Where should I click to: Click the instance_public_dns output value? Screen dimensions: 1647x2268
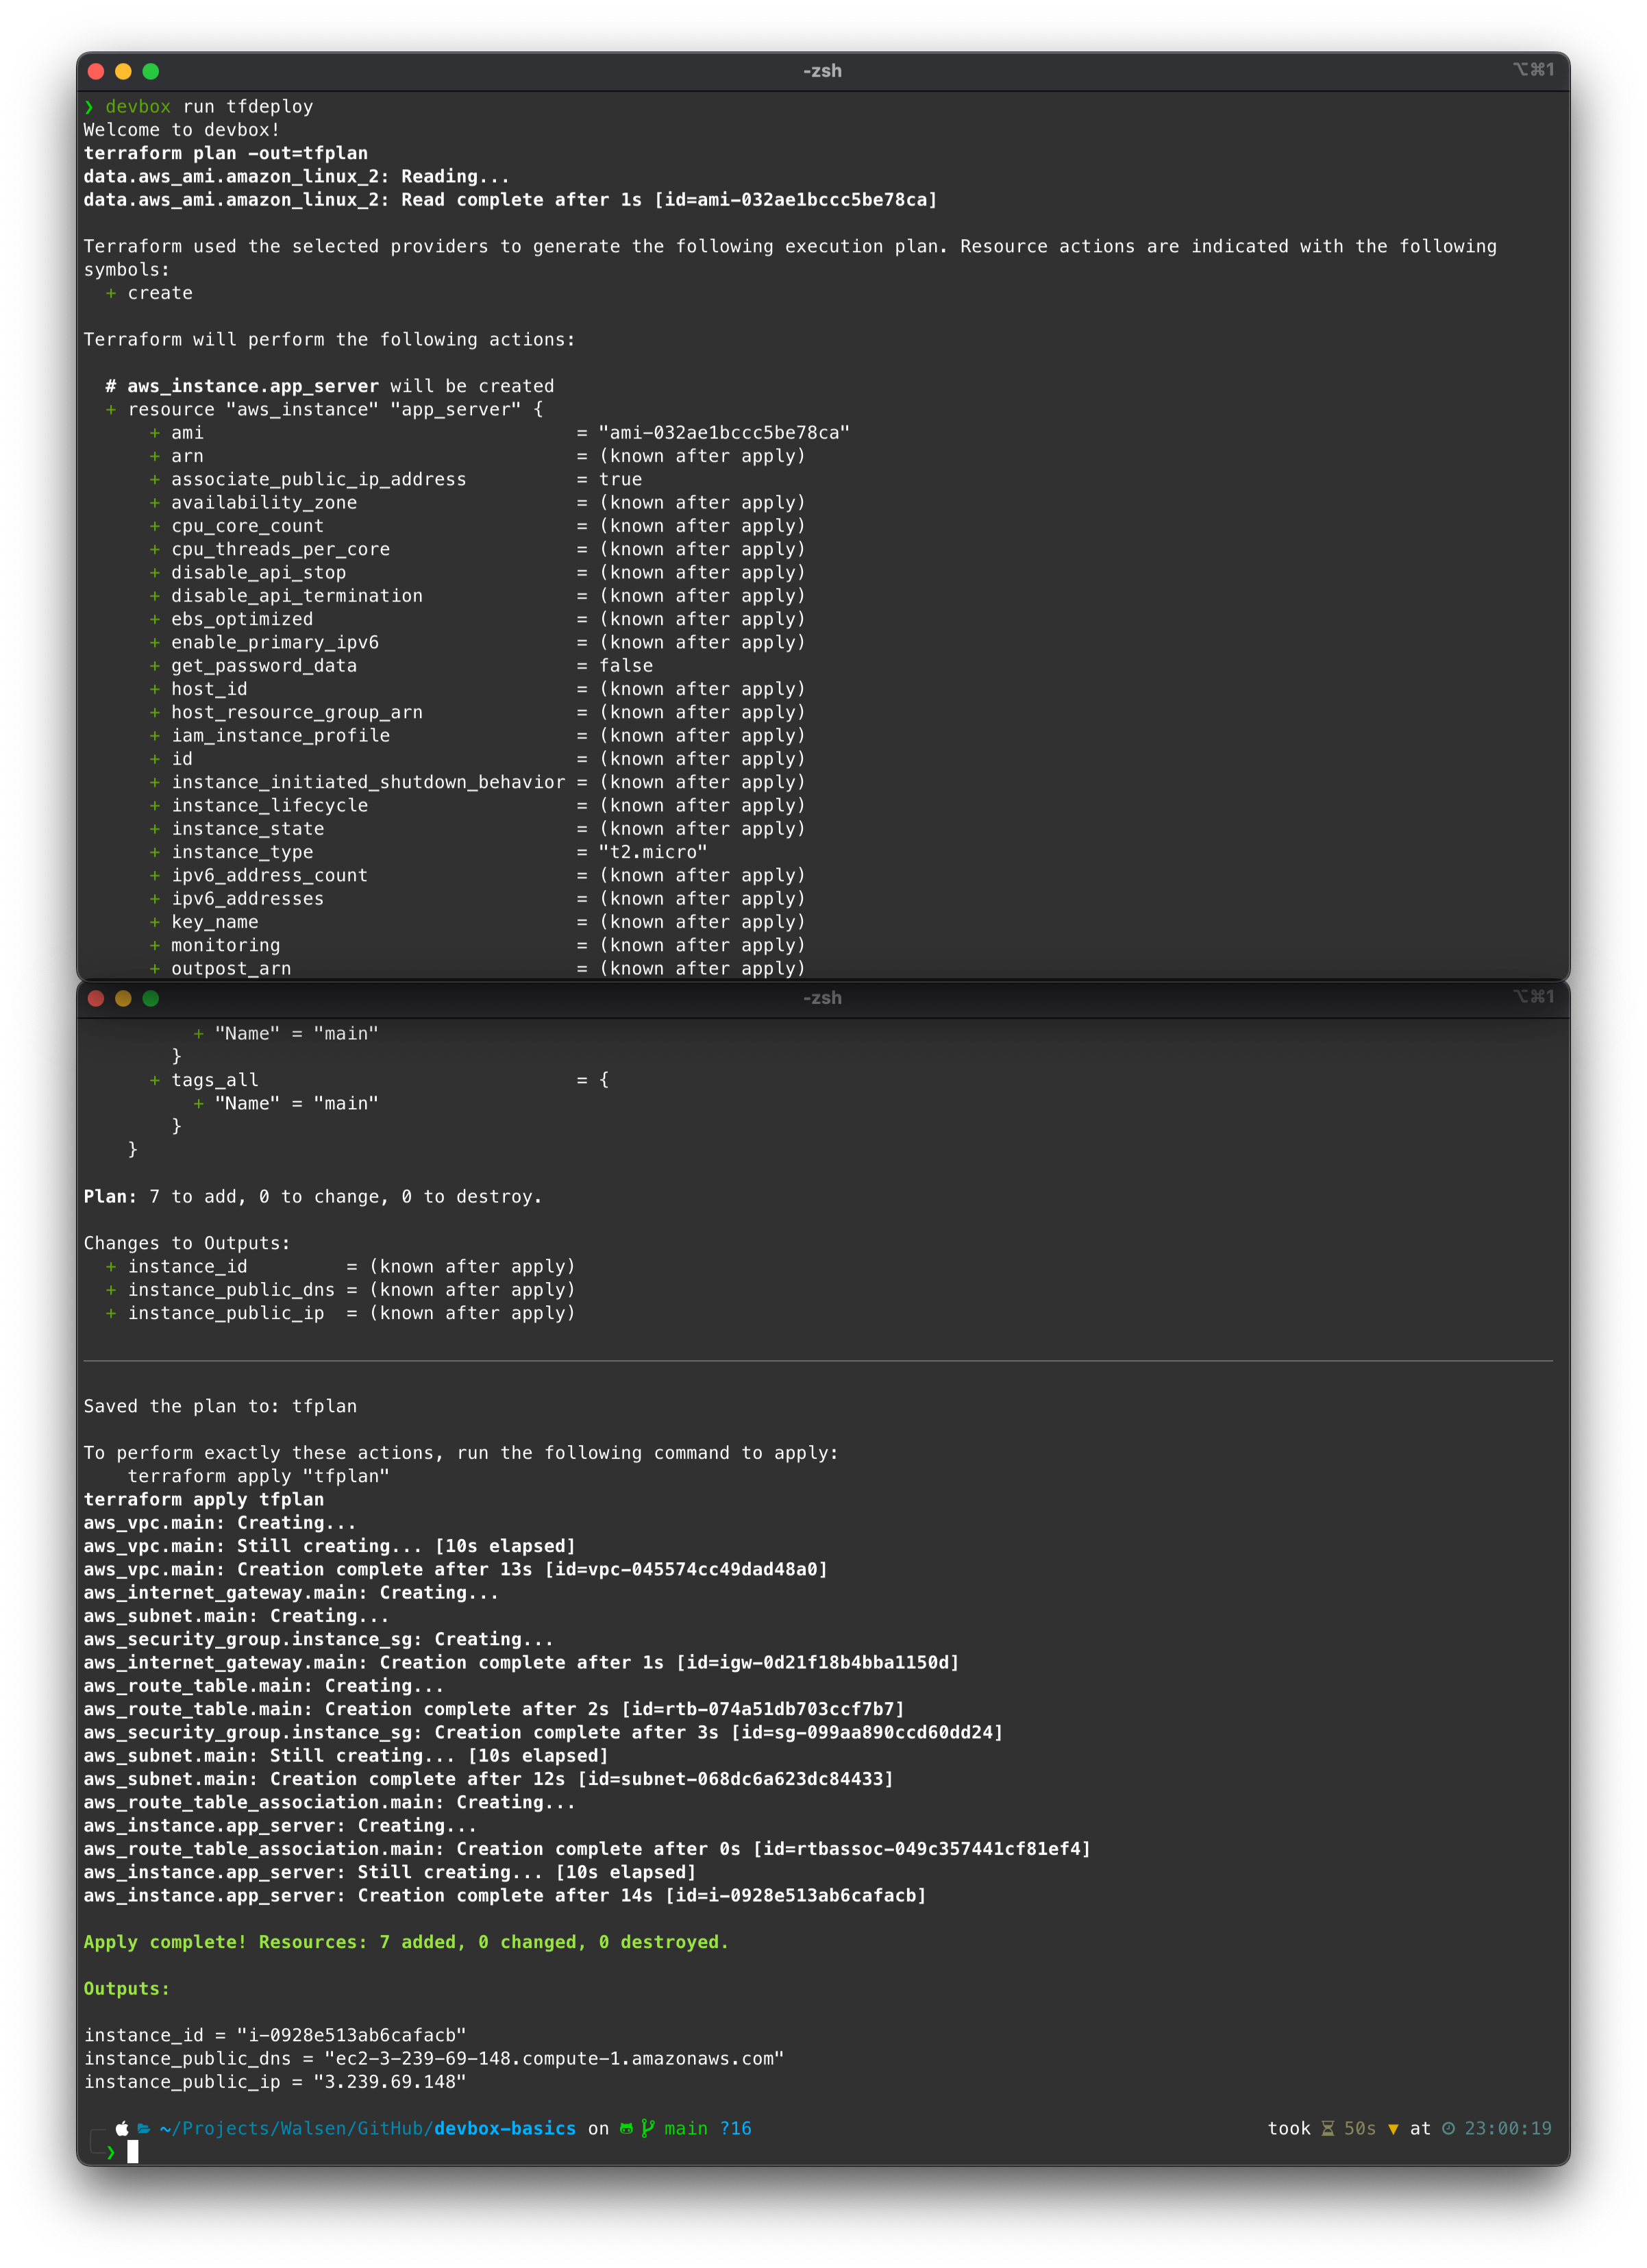click(554, 2058)
